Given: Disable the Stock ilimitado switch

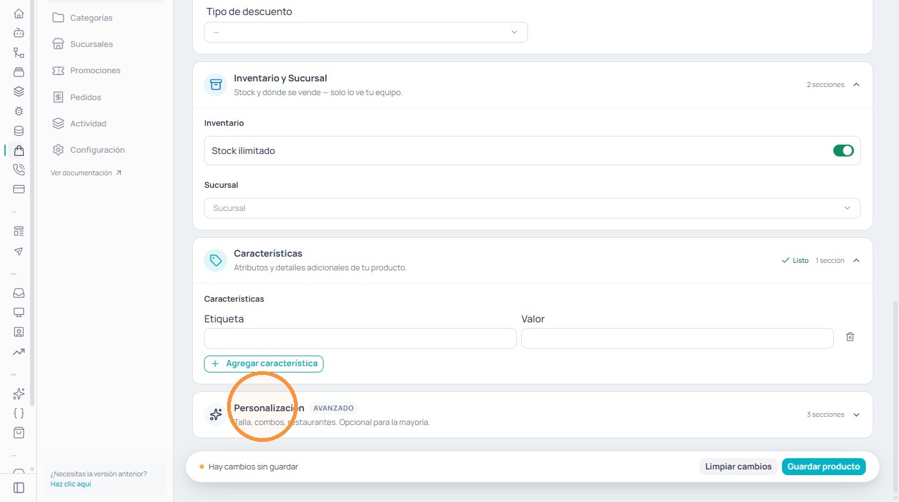Looking at the screenshot, I should tap(843, 151).
